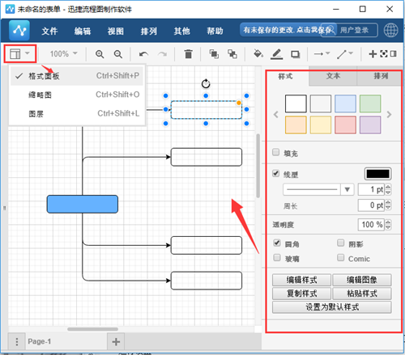The width and height of the screenshot is (405, 355).
Task: Toggle format panel icon at toolbar end
Action: [x=394, y=53]
